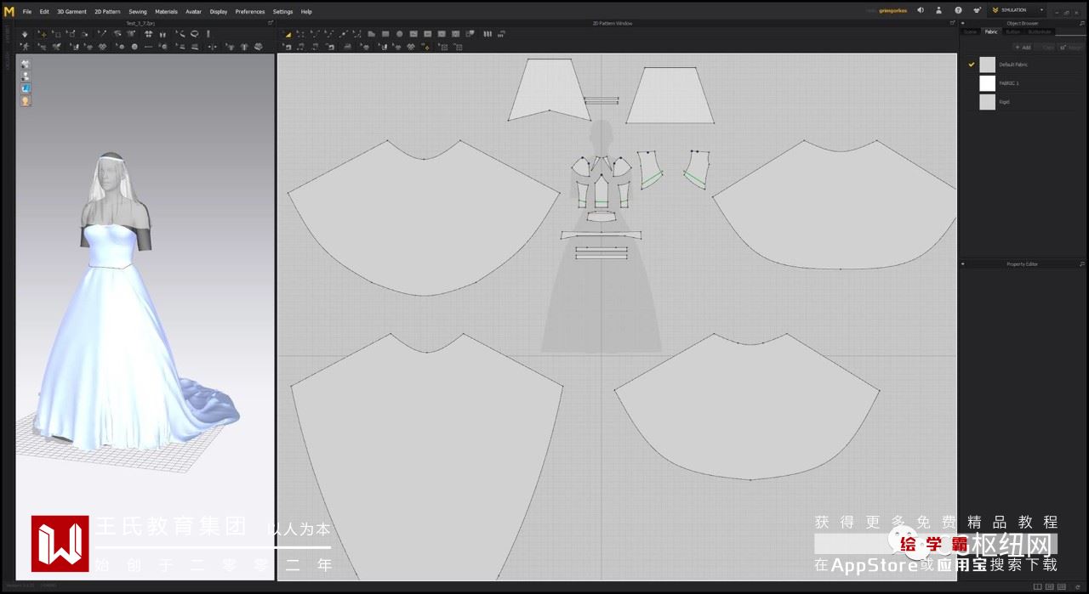
Task: Click the yellow checkmark beside Default Fabric
Action: click(x=971, y=65)
